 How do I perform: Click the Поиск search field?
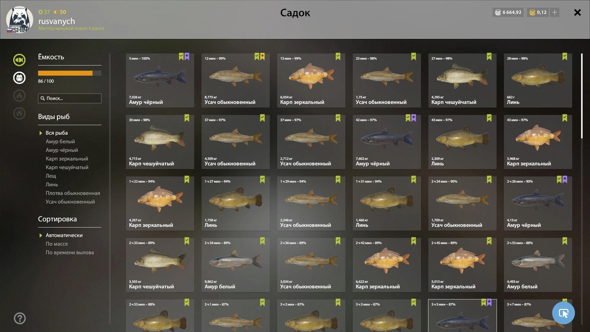[x=70, y=98]
